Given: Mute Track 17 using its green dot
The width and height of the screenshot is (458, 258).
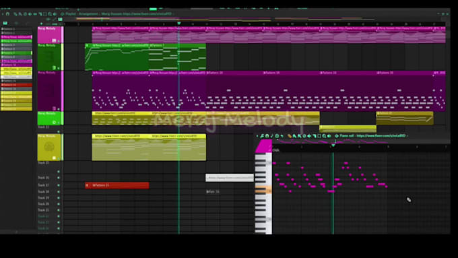Looking at the screenshot, I should pos(59,185).
